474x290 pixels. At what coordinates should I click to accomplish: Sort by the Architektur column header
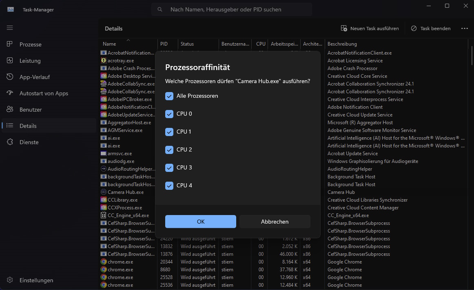312,44
